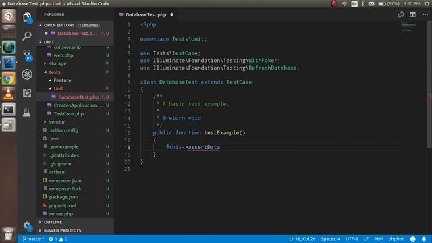Change encoding via UTF-8 status item
Screen dimensions: 432x243
tap(352, 239)
